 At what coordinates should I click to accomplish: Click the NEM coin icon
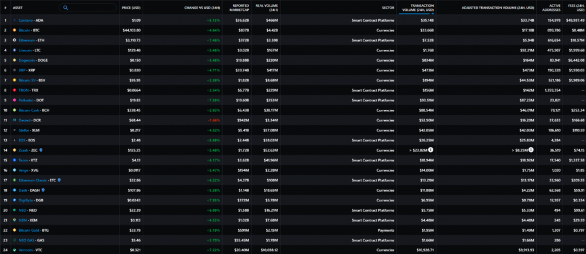coord(14,220)
